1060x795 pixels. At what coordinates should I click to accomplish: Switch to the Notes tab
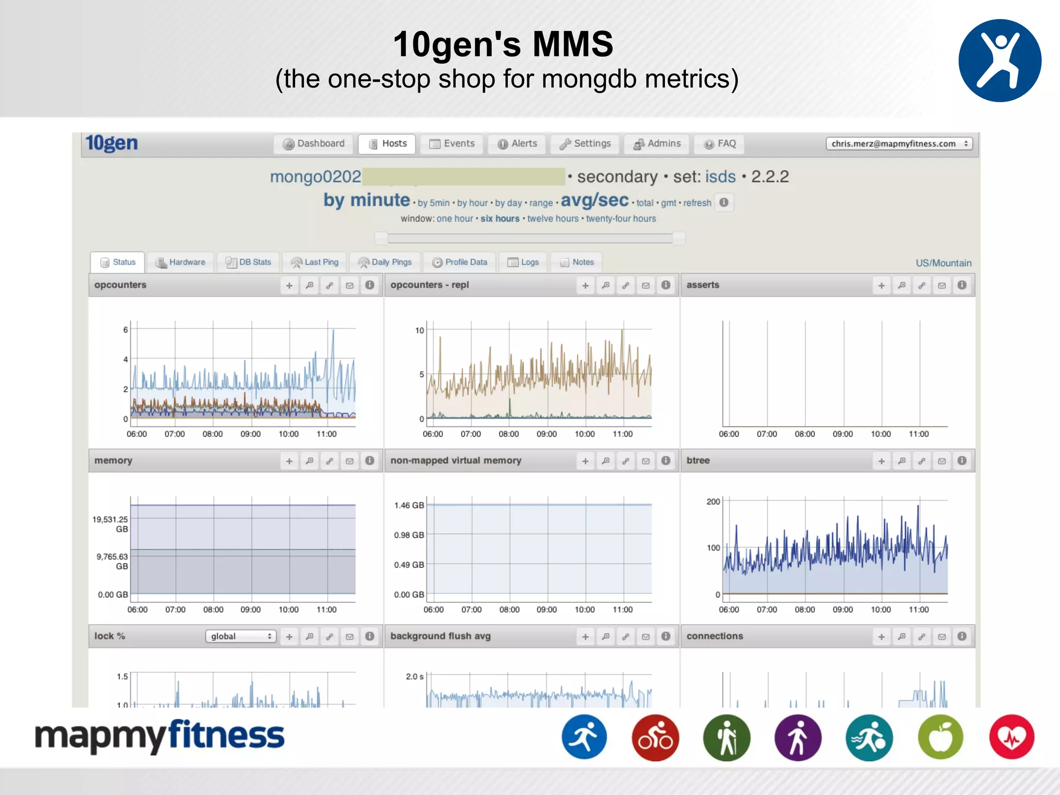point(577,262)
